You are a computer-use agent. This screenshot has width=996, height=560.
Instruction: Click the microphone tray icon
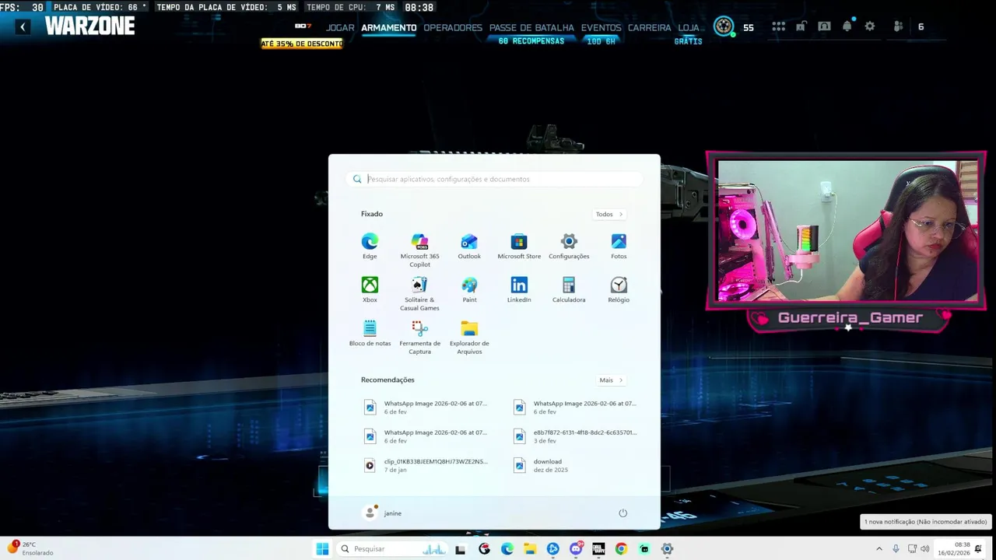[896, 549]
